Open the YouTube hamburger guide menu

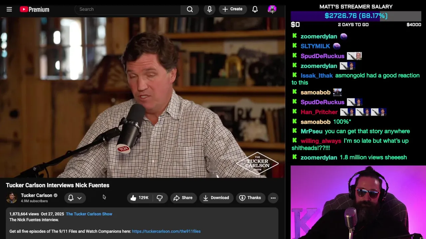[x=9, y=9]
